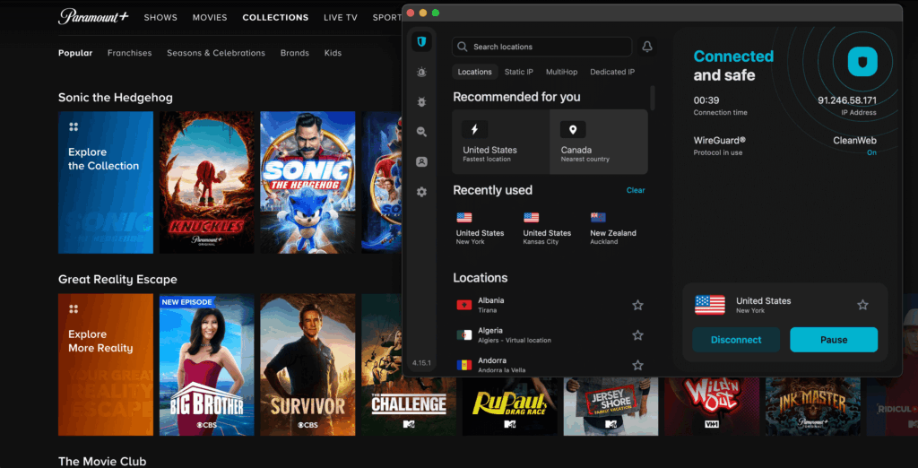Clear the recently used locations list
Image resolution: width=918 pixels, height=468 pixels.
(635, 190)
